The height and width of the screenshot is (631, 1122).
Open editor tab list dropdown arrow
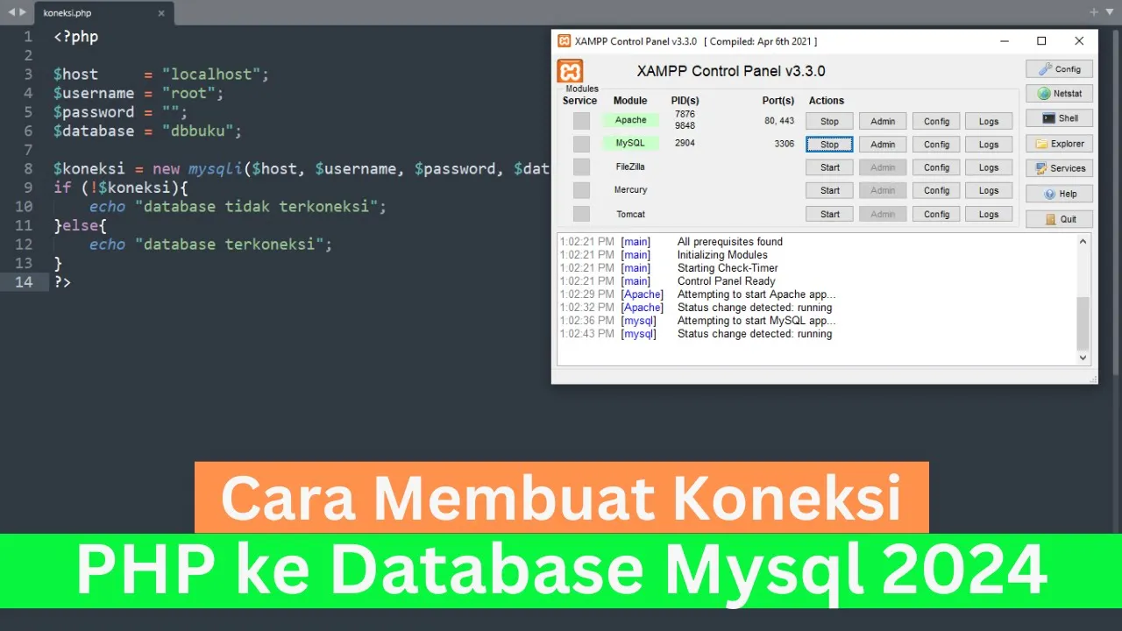click(x=1109, y=12)
